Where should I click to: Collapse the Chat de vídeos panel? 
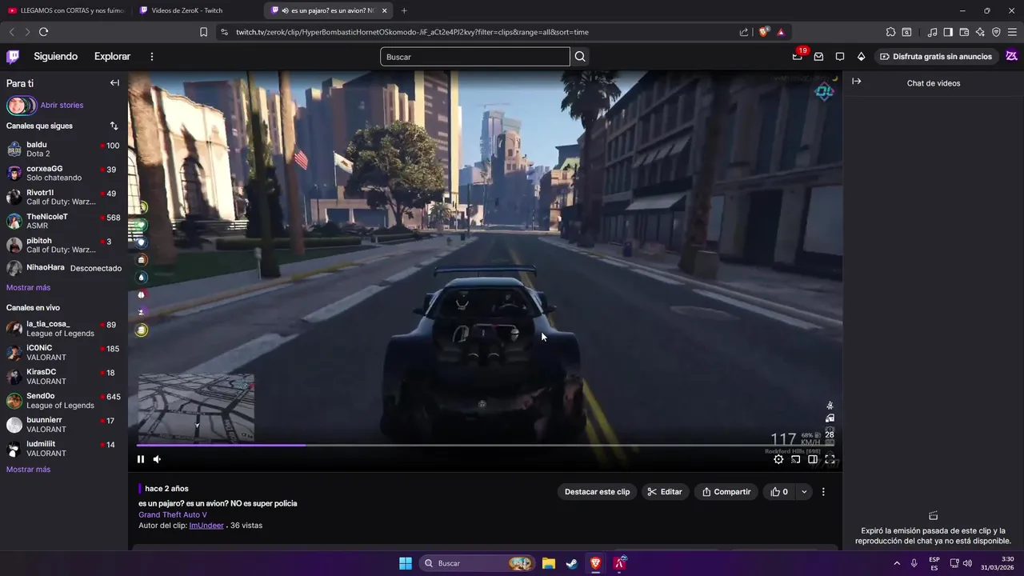point(856,82)
